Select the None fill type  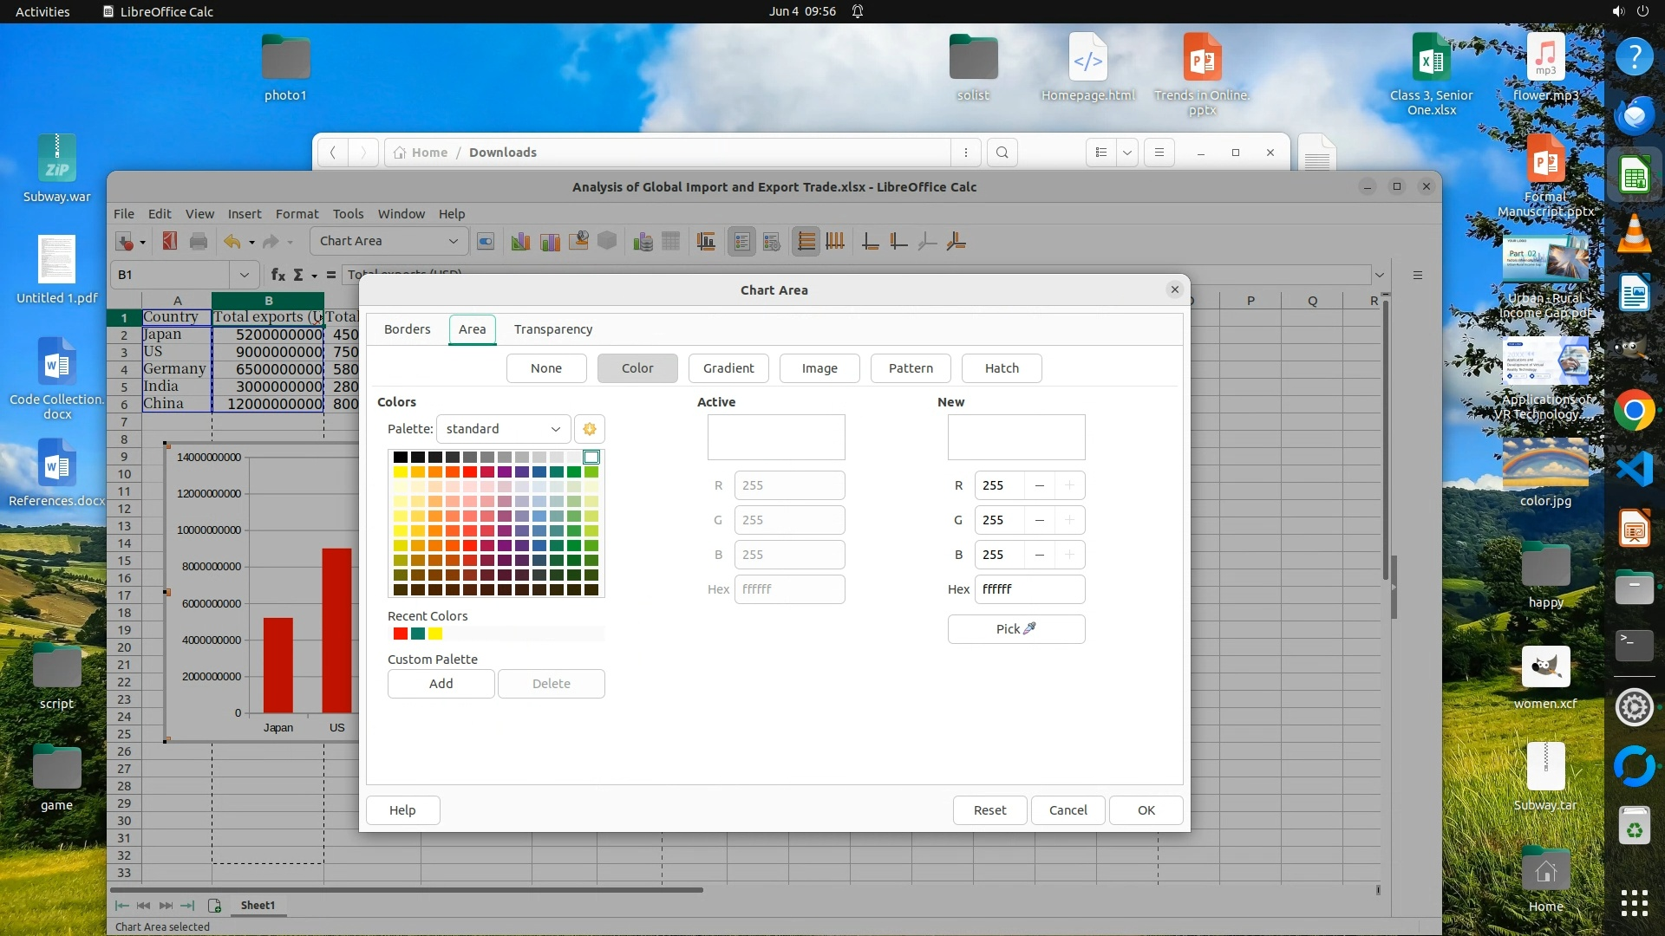pyautogui.click(x=546, y=368)
